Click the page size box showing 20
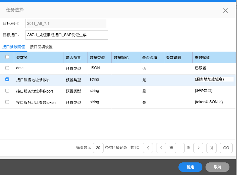The height and width of the screenshot is (175, 237). [x=98, y=148]
